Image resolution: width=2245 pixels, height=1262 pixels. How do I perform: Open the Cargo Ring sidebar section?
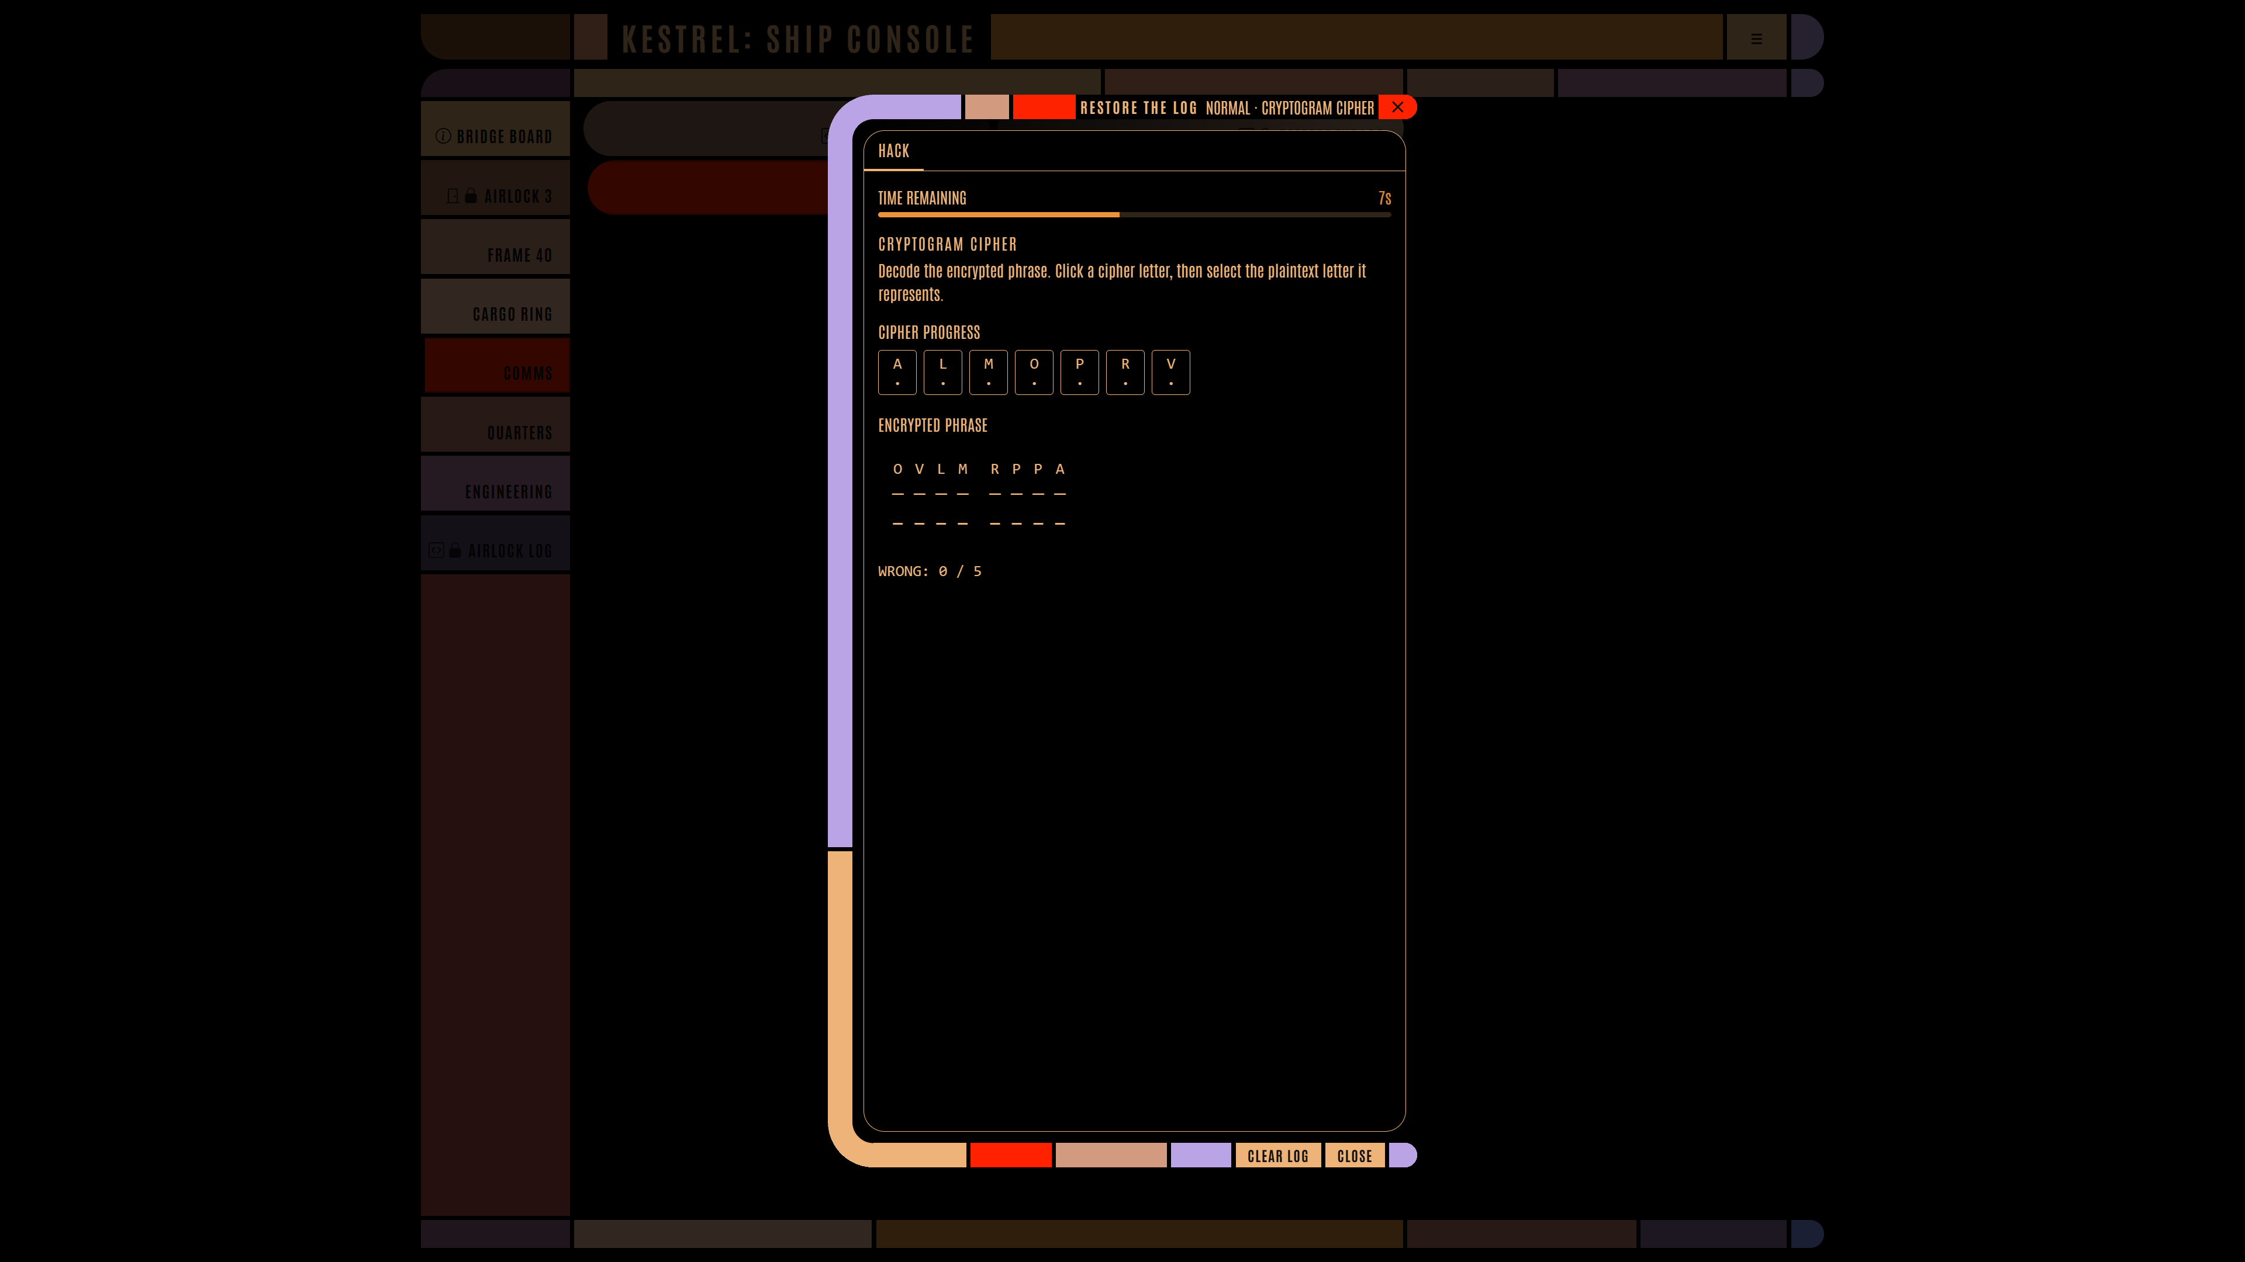click(495, 306)
